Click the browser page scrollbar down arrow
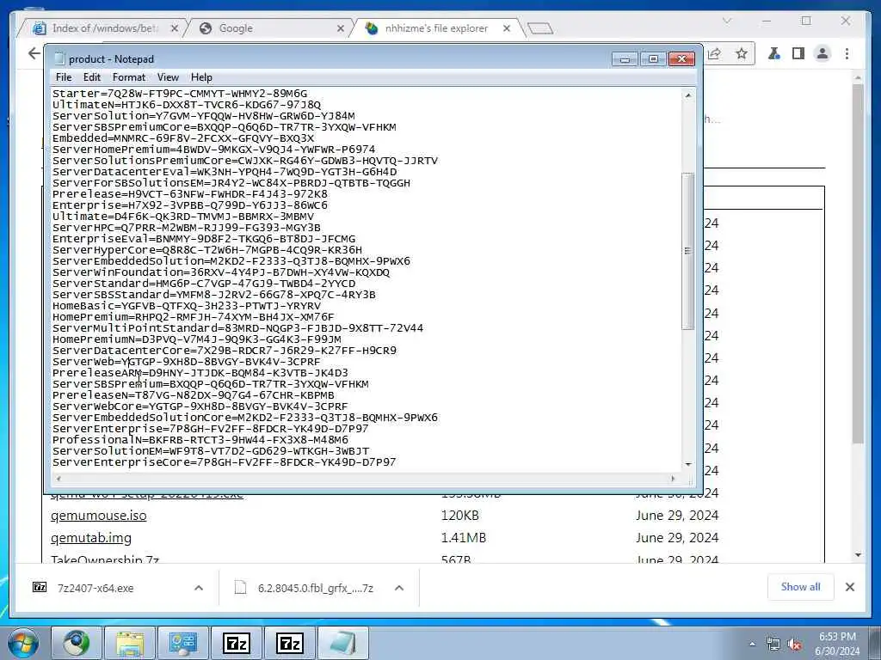881x660 pixels. pyautogui.click(x=858, y=554)
